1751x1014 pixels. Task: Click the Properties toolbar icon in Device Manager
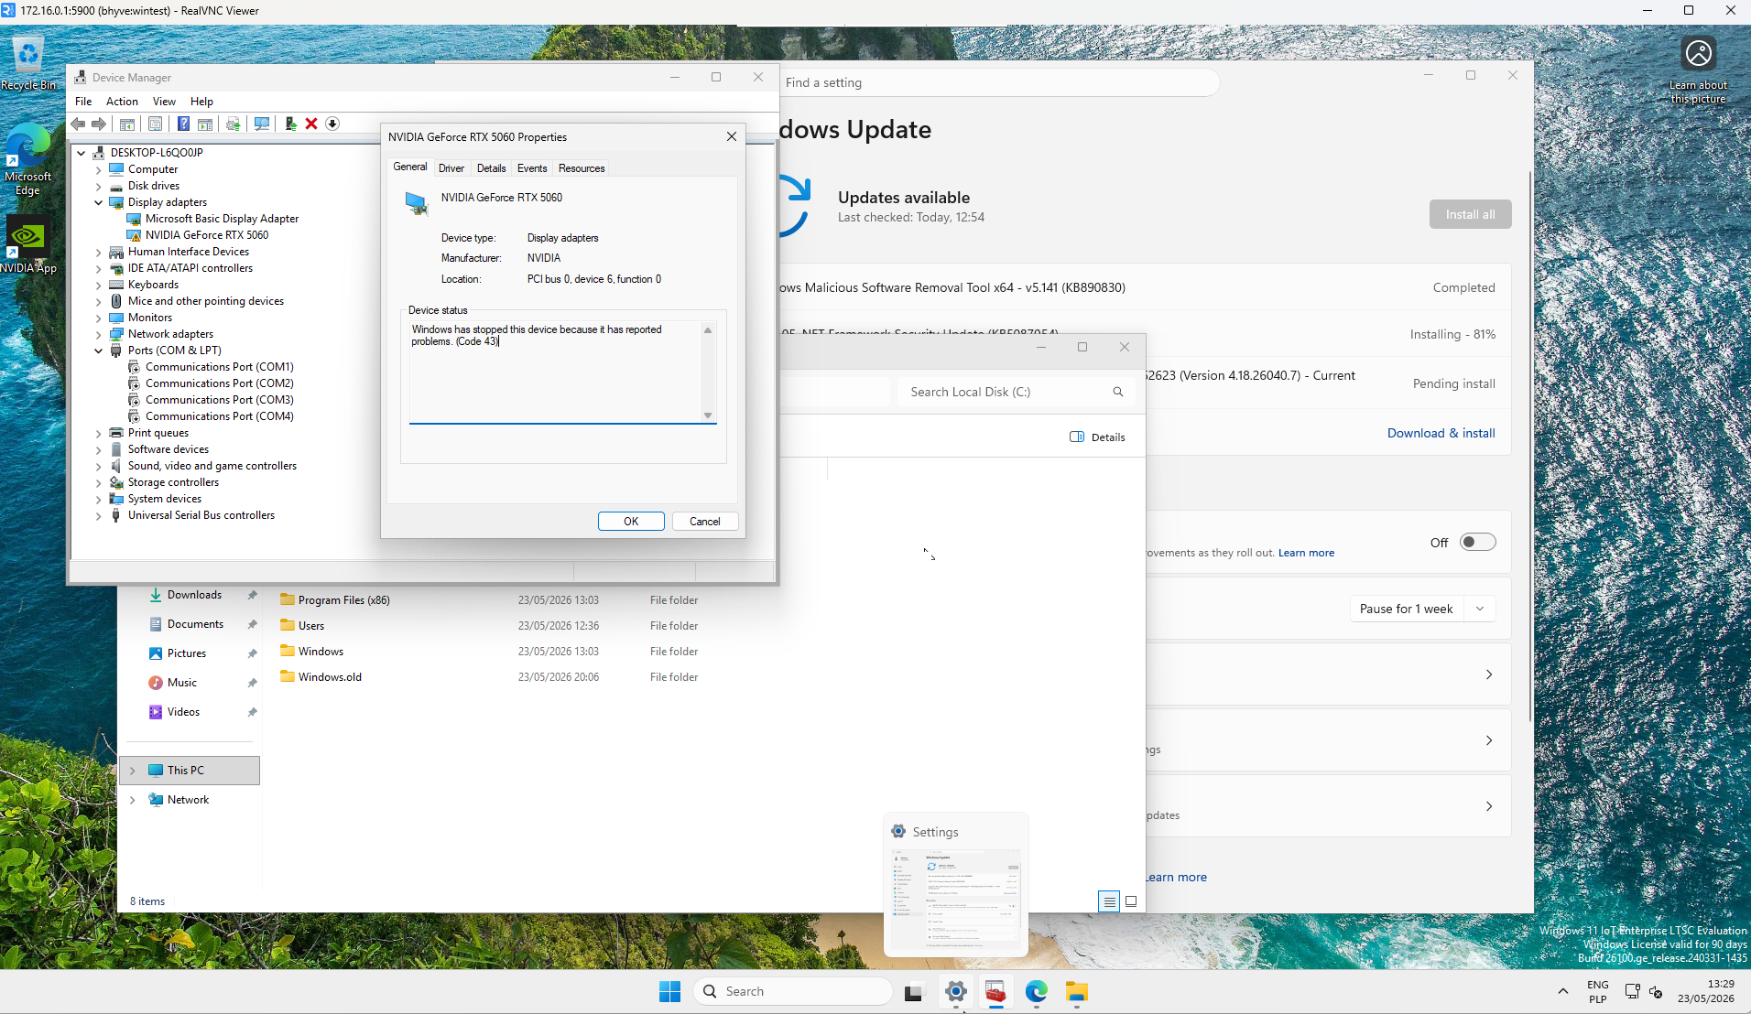point(156,124)
